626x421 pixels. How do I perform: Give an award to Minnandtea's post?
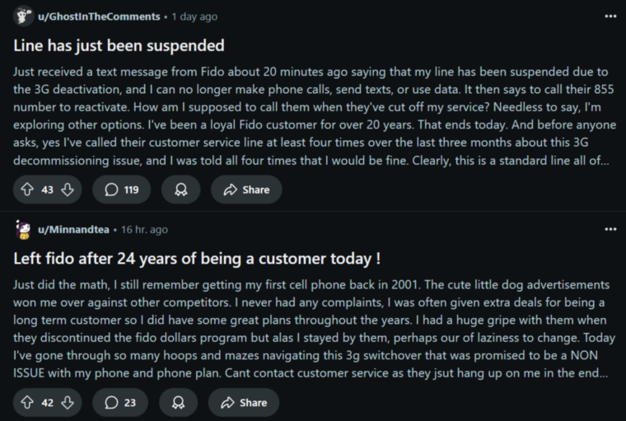tap(178, 402)
